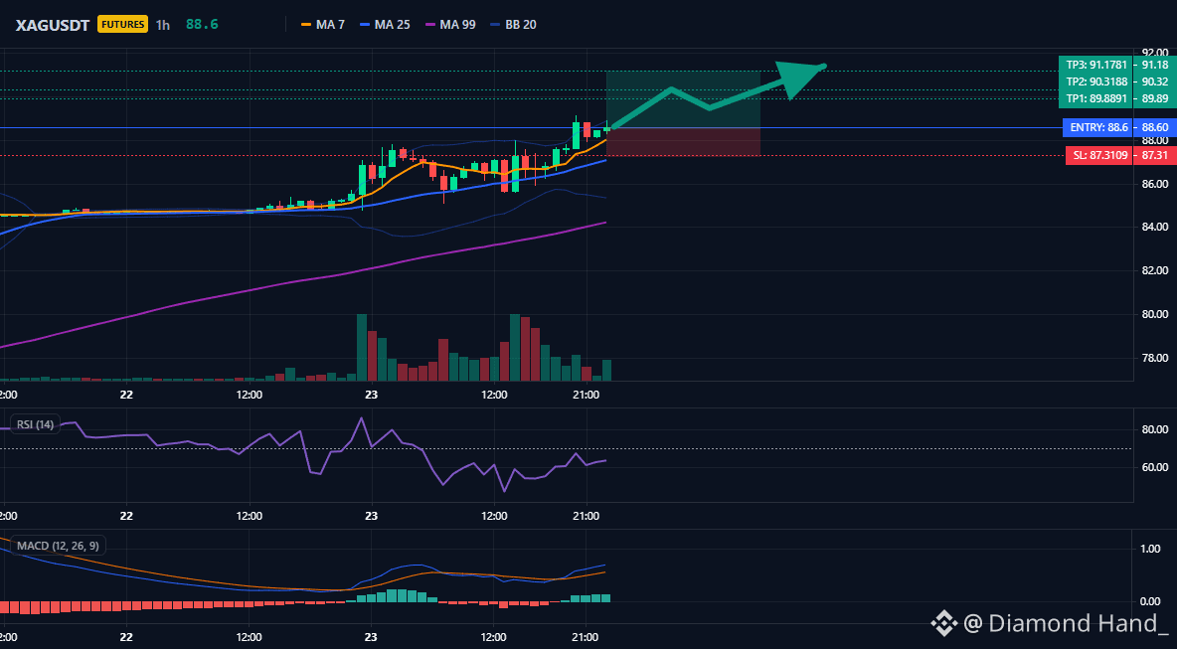Click the 88.6 last price value
The width and height of the screenshot is (1177, 649).
[x=202, y=25]
